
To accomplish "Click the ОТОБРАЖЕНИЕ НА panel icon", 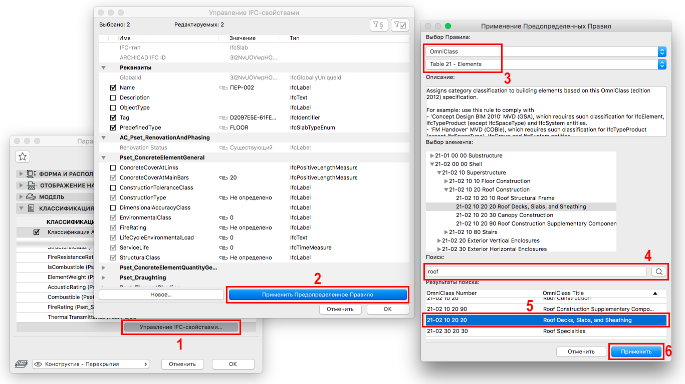I will (x=31, y=185).
